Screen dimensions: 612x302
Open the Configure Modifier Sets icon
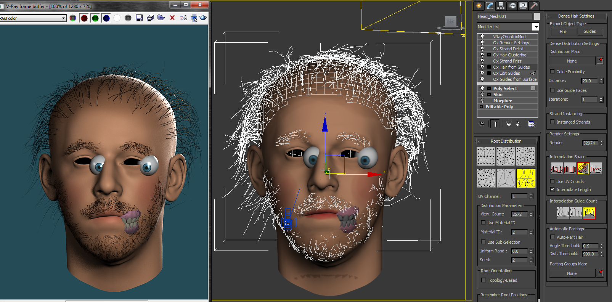[x=531, y=124]
